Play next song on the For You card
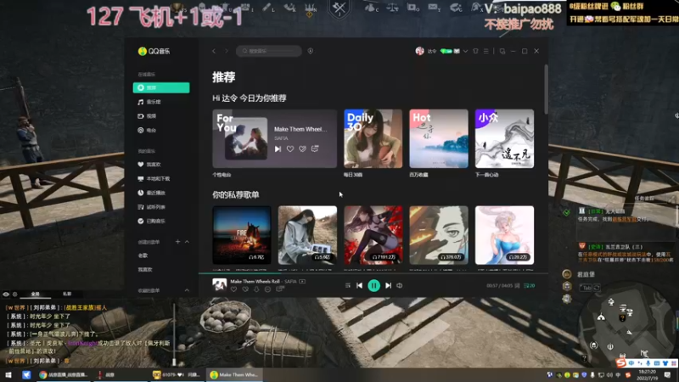This screenshot has width=679, height=382. [278, 149]
